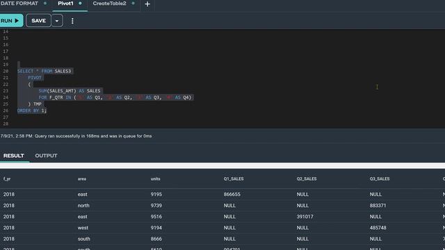Click the north area cell
The image size is (445, 250).
(x=83, y=206)
